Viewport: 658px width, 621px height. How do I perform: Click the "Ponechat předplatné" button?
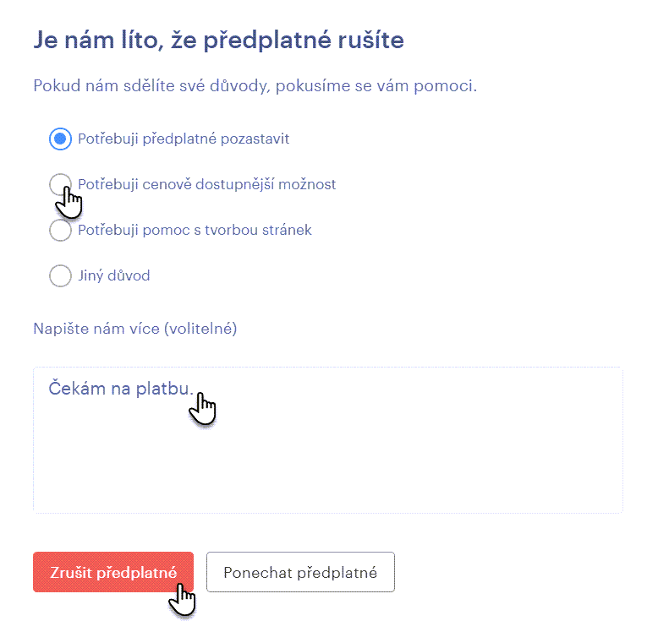click(300, 573)
